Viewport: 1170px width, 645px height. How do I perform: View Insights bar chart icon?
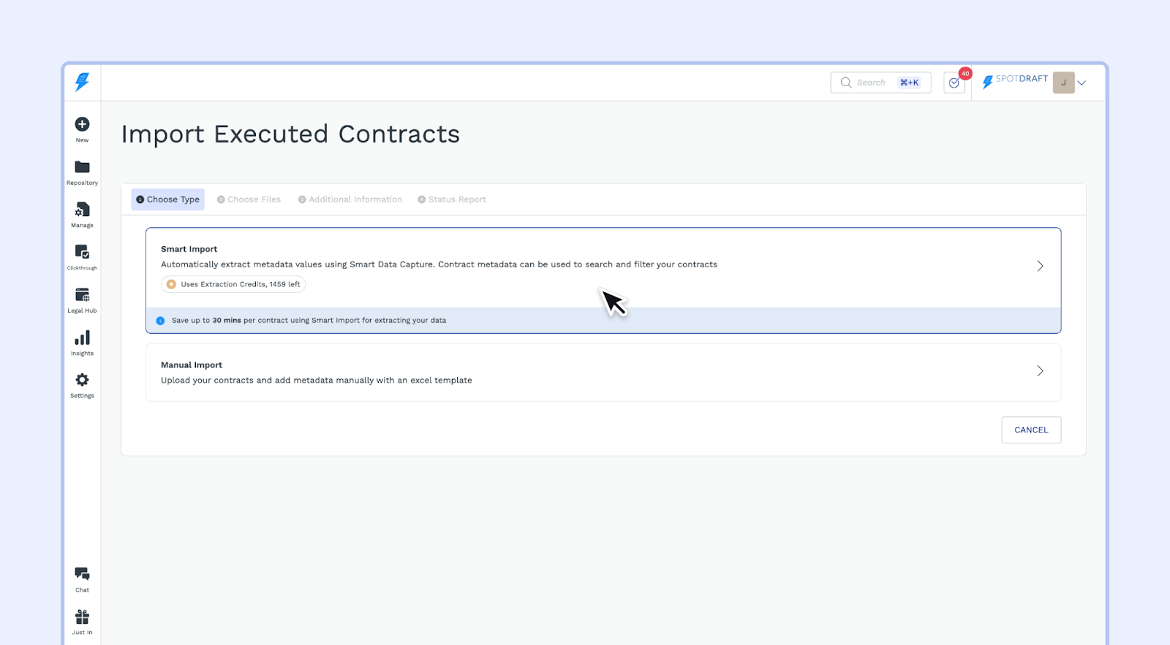82,338
